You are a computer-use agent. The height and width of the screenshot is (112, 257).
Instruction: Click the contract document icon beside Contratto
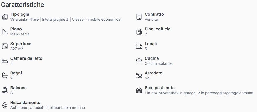pos(139,17)
